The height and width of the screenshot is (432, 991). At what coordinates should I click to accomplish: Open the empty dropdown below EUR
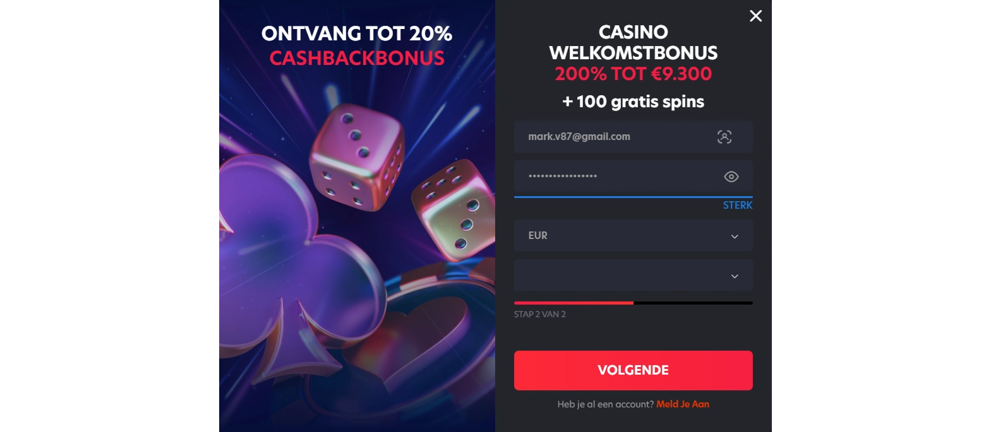pyautogui.click(x=633, y=275)
